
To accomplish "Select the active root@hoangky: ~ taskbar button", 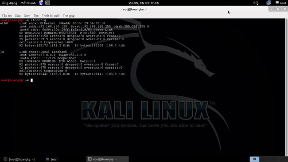I will pyautogui.click(x=108, y=159).
